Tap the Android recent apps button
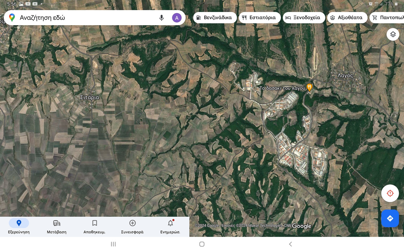This screenshot has height=252, width=404. [x=113, y=244]
